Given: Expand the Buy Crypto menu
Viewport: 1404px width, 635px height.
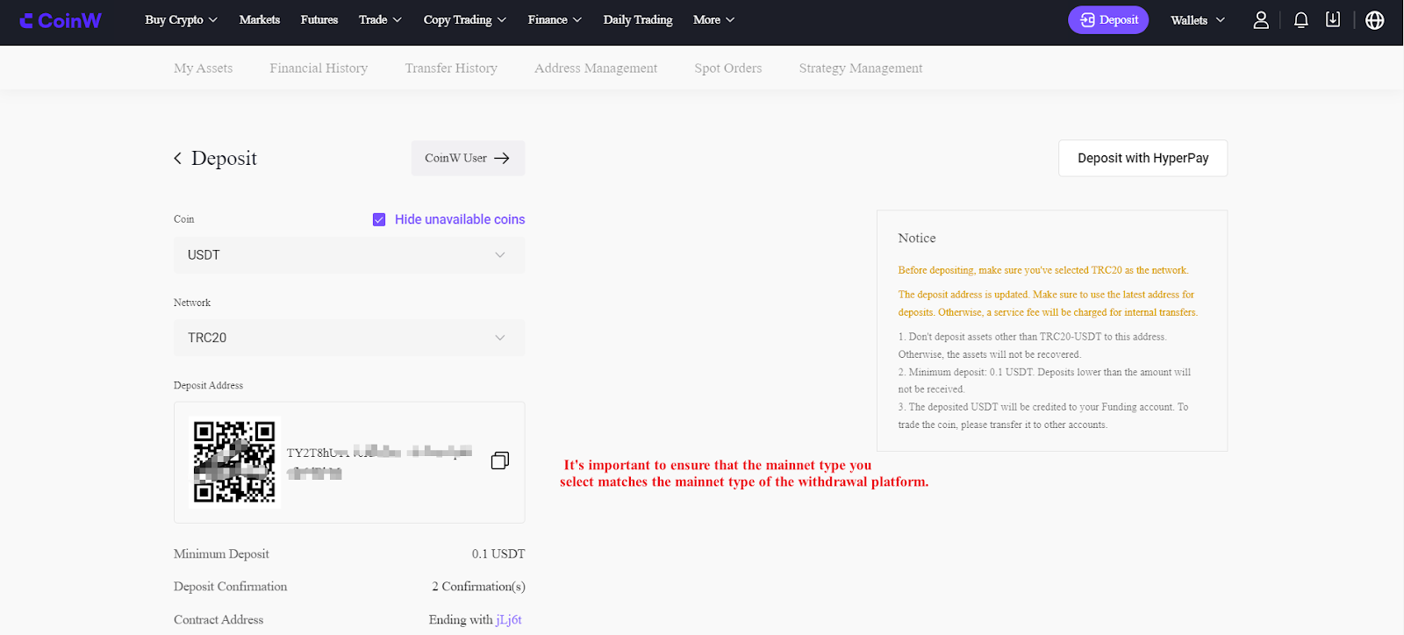Looking at the screenshot, I should (181, 20).
